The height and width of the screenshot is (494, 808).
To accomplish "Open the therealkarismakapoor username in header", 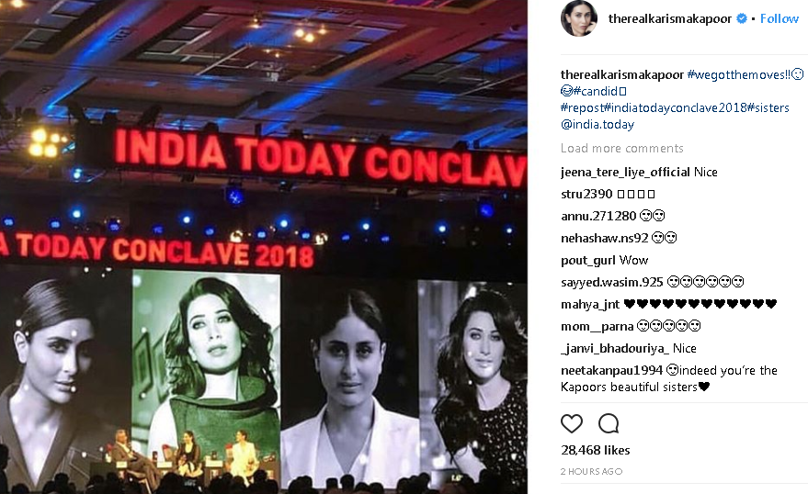I will point(670,18).
